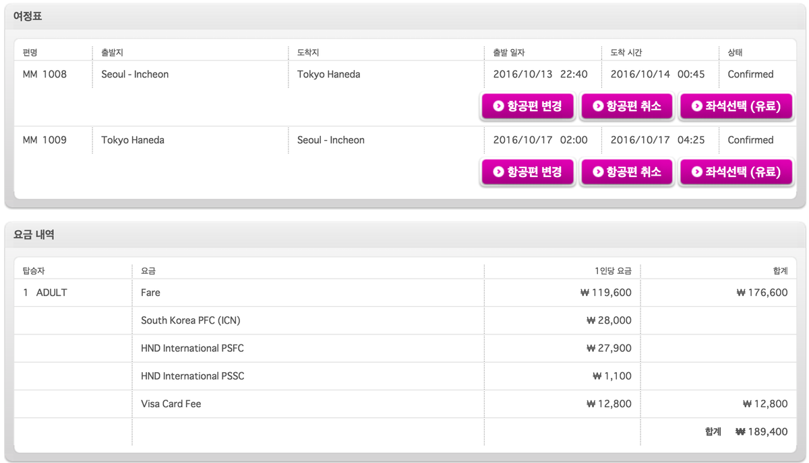Viewport: 809px width, 463px height.
Task: Open 좌석선택 (유료) for flight MM 1008
Action: 736,106
